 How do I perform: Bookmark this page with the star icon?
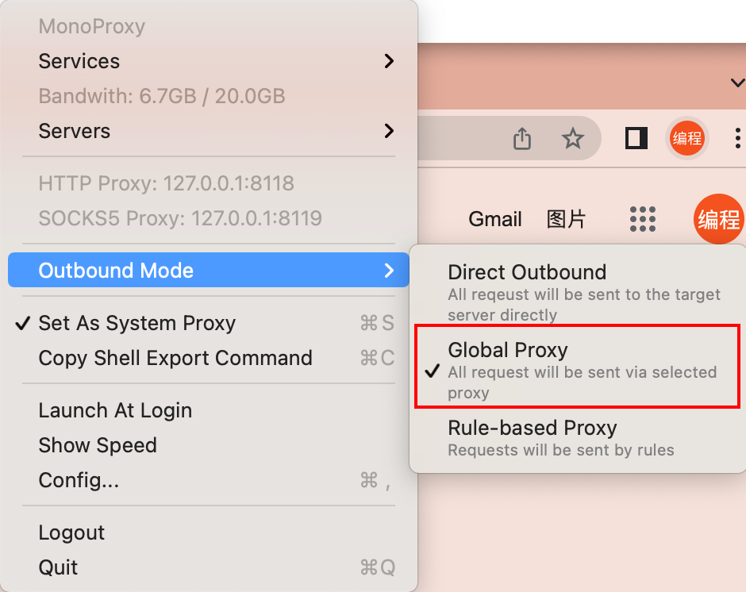[x=572, y=139]
